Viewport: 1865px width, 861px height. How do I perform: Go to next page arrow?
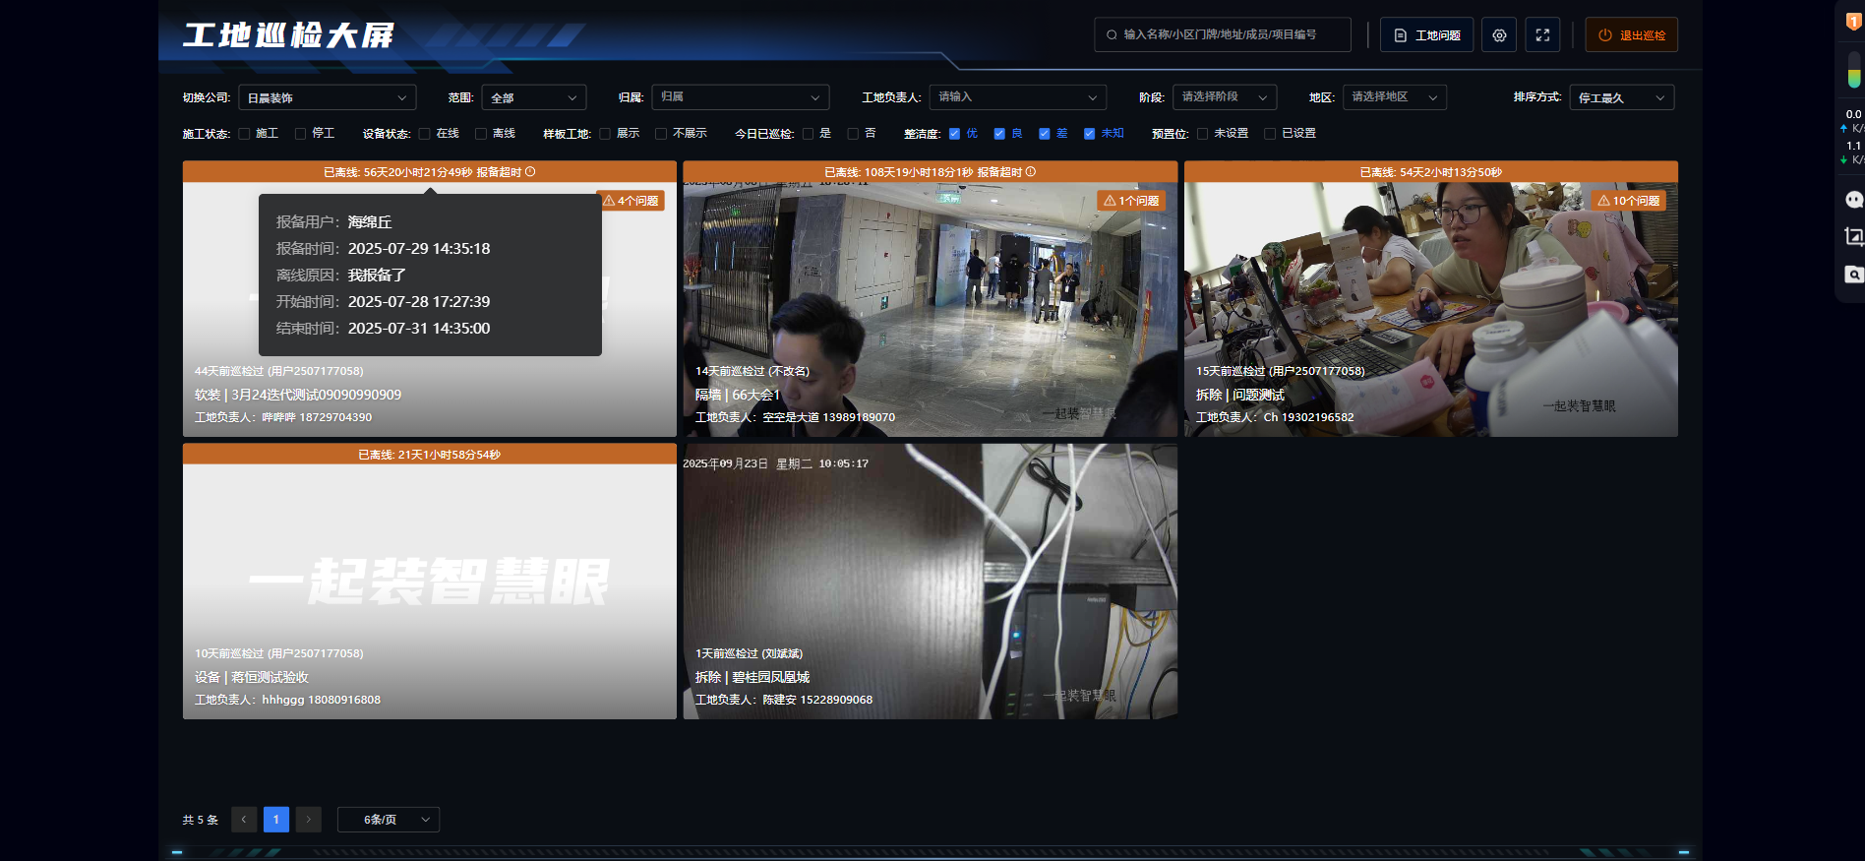coord(308,820)
